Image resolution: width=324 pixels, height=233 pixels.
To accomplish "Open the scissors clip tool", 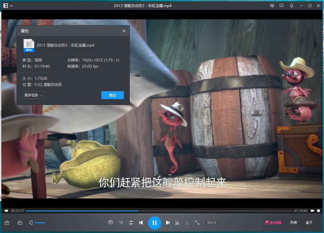I will pyautogui.click(x=177, y=223).
